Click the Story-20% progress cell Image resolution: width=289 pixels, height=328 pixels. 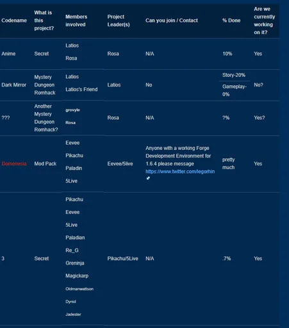pos(234,75)
